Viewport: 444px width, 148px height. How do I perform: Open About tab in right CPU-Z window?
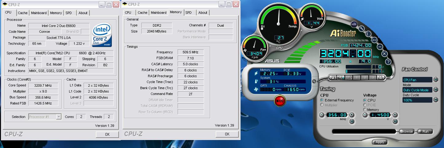(203, 13)
